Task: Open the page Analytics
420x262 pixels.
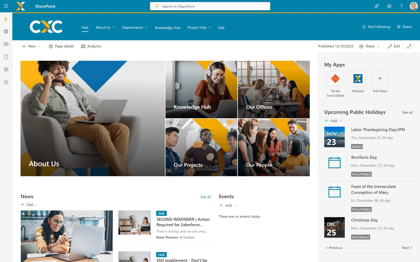Action: point(91,46)
